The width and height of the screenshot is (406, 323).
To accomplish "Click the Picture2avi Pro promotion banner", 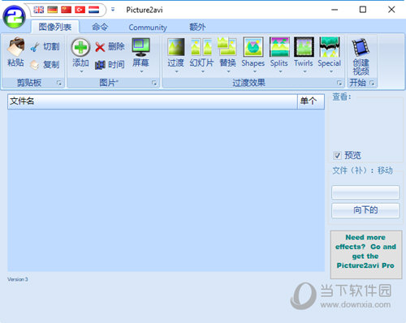I will [x=366, y=254].
